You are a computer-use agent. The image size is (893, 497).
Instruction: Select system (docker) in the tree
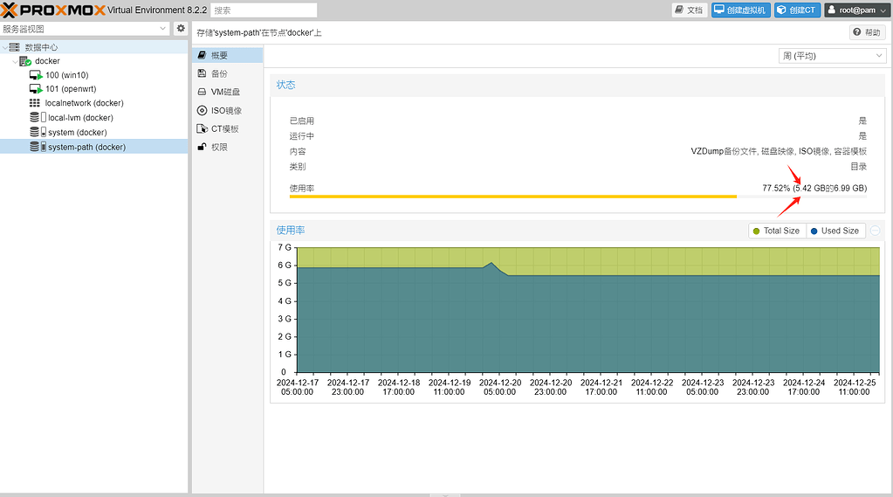(x=78, y=132)
